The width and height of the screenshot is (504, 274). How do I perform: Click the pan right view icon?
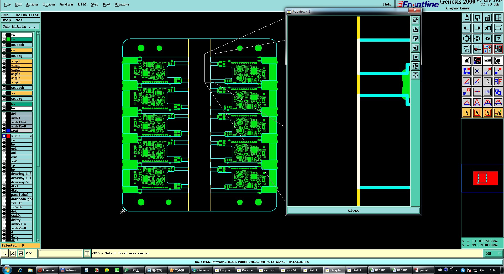coord(477,28)
